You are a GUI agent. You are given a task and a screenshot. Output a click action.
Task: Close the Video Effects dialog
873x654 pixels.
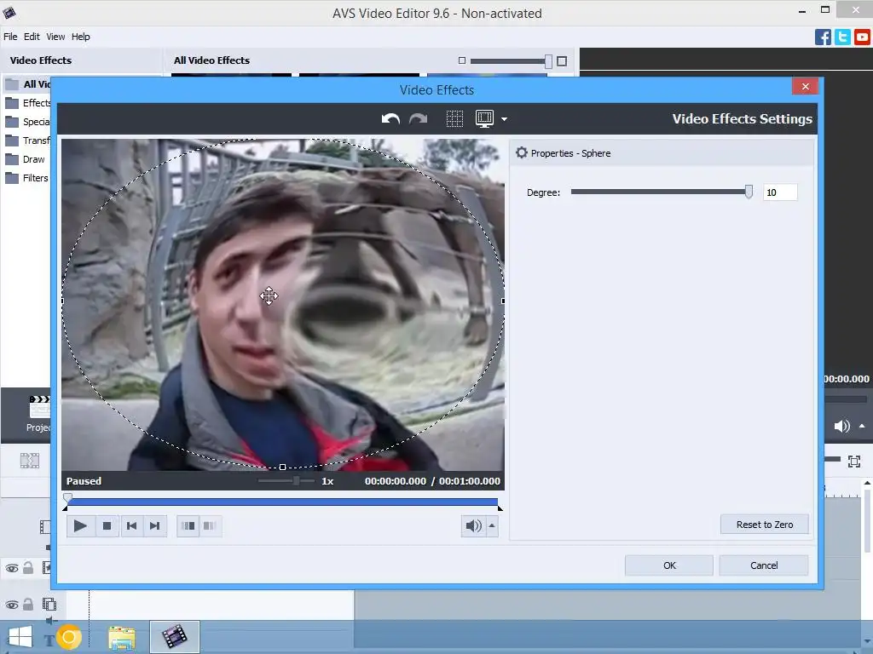[x=805, y=86]
